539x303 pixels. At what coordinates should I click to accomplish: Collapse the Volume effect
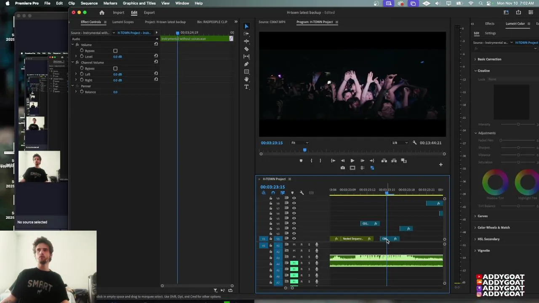click(72, 45)
